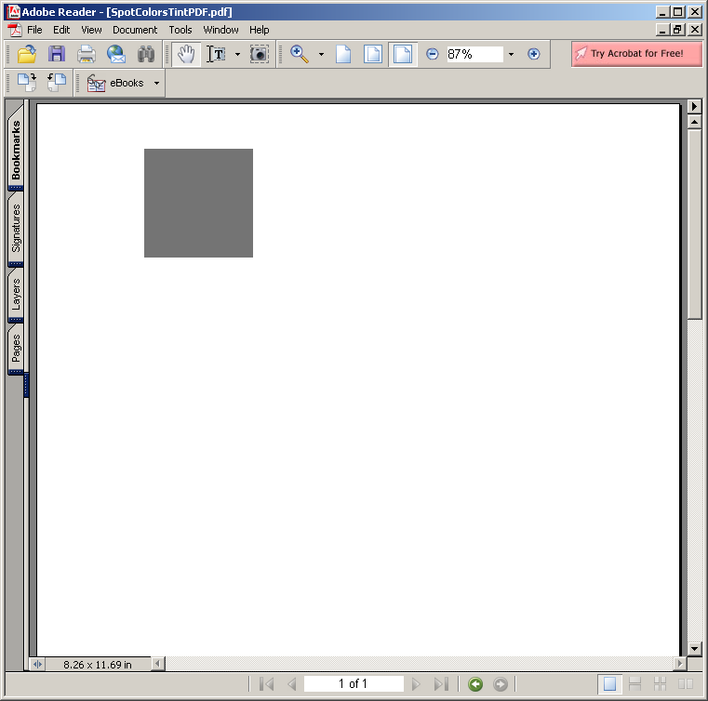Open the eBooks toolbar button
The height and width of the screenshot is (701, 708).
point(115,83)
